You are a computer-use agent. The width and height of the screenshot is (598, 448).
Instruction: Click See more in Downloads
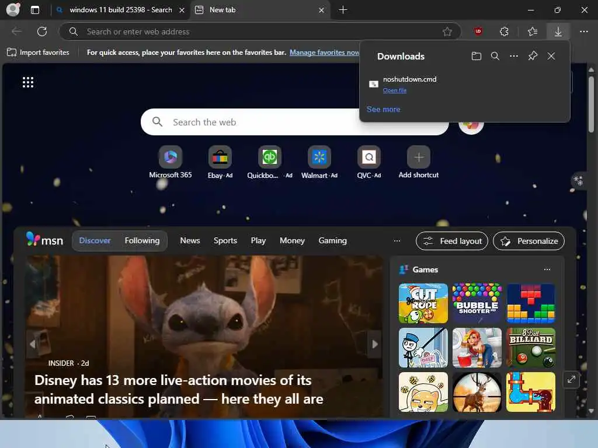(383, 109)
